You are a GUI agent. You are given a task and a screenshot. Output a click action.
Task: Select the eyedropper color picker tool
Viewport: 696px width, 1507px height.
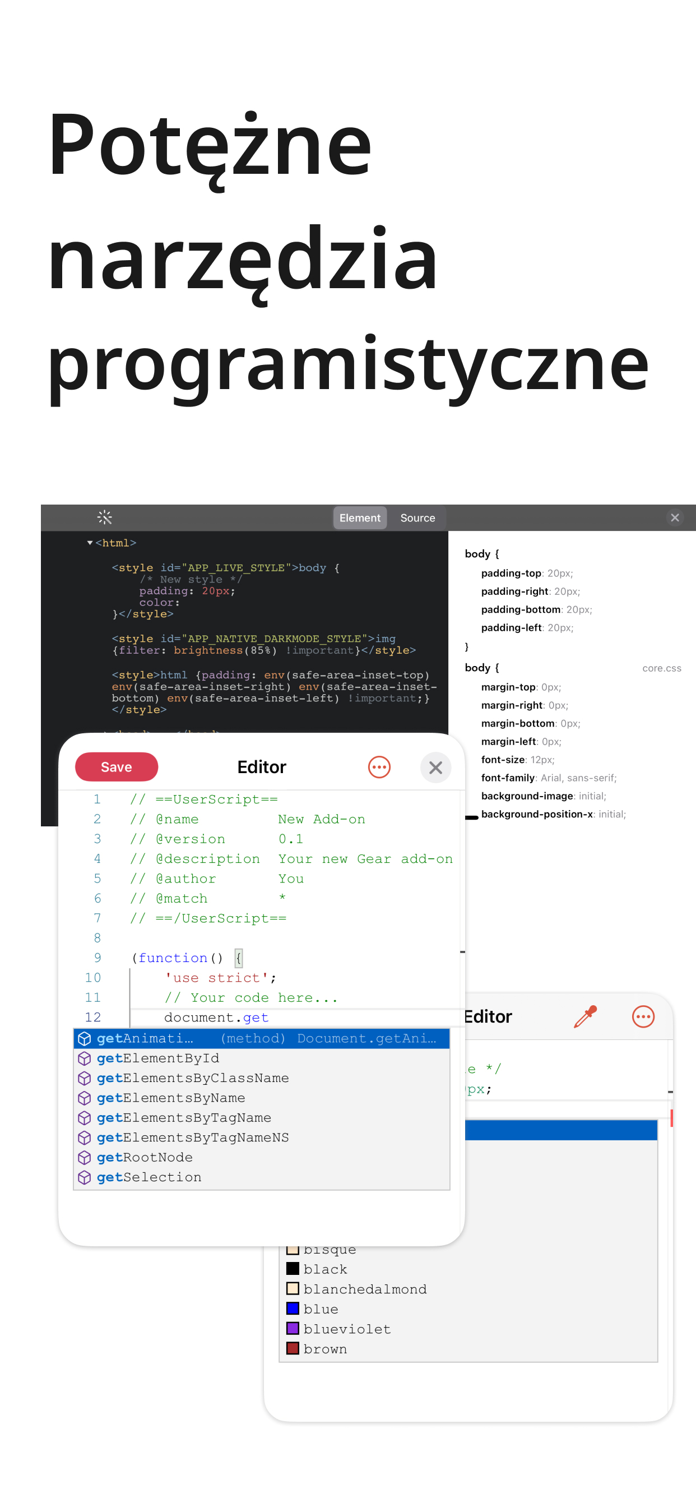(x=586, y=1017)
